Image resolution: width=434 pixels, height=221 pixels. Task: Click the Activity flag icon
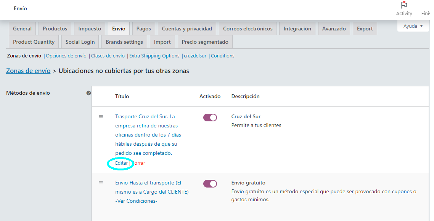coord(404,5)
